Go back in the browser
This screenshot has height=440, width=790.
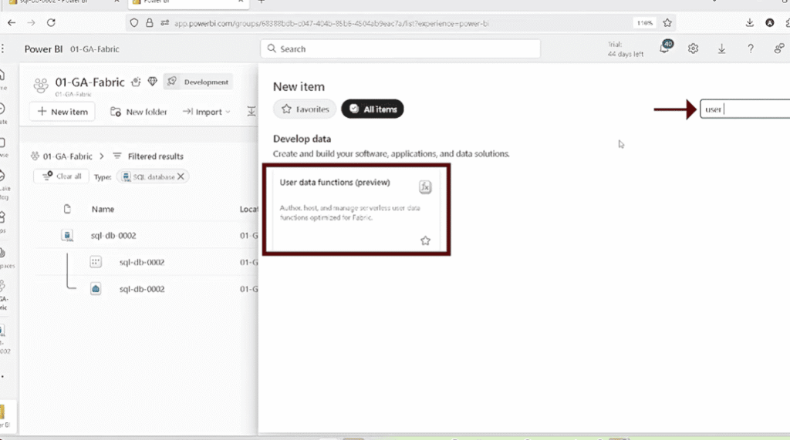(x=12, y=22)
